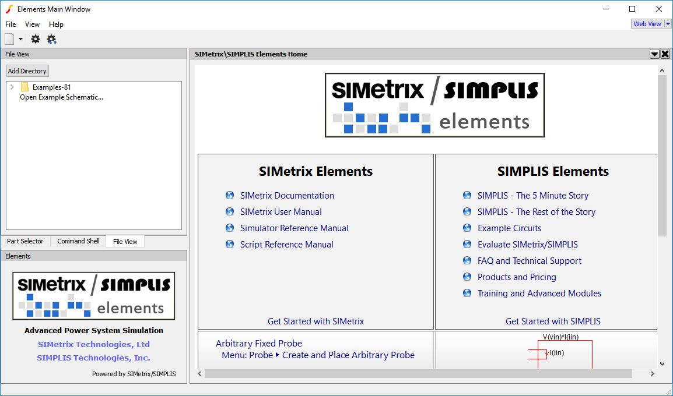
Task: Click the Elements Main Window app icon
Action: 9,9
